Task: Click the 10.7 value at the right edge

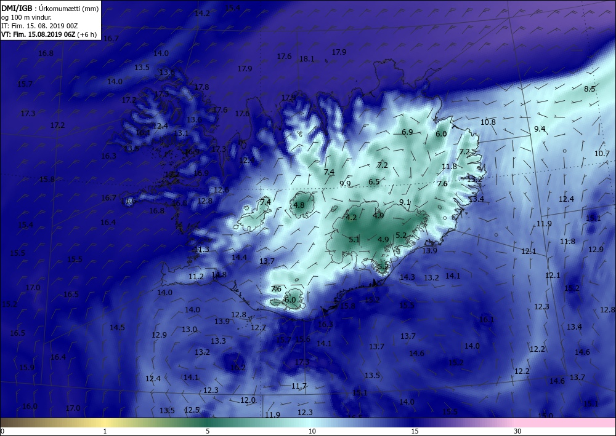Action: point(602,154)
